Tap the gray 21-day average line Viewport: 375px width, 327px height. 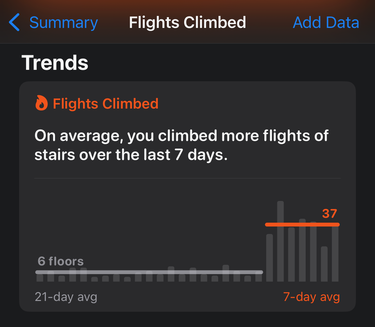tap(149, 272)
